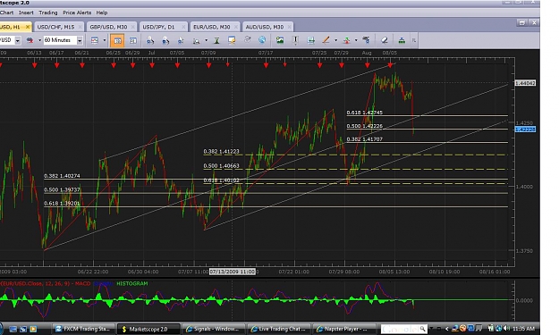Click the red marker under 08/05
Image resolution: width=559 pixels, height=335 pixels.
coord(390,65)
